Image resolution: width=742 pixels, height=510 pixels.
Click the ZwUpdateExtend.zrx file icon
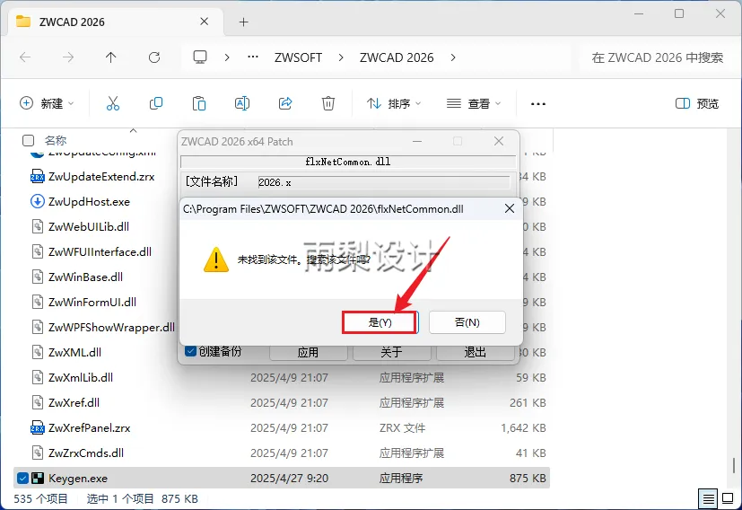click(38, 177)
